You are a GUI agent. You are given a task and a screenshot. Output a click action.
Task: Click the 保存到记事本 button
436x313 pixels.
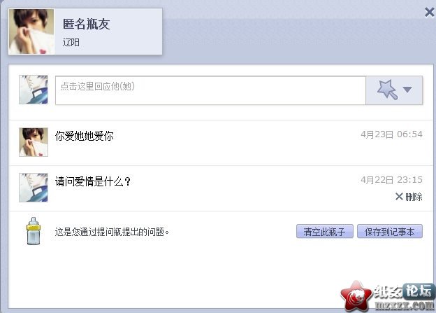[390, 231]
